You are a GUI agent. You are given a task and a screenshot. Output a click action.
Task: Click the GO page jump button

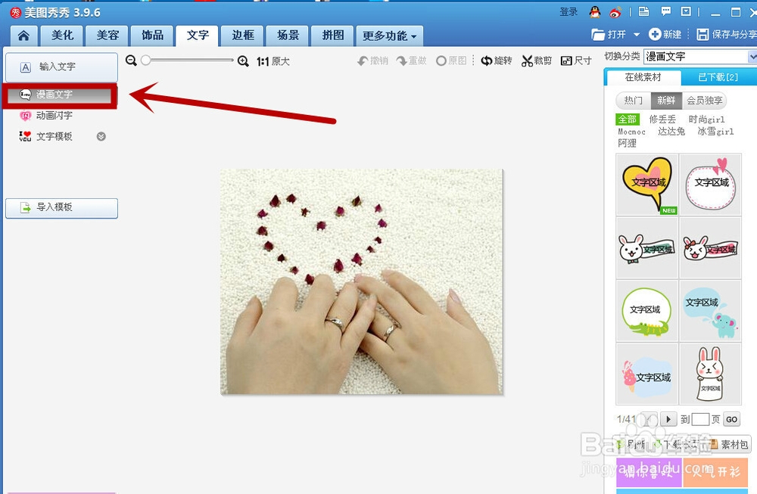[731, 419]
